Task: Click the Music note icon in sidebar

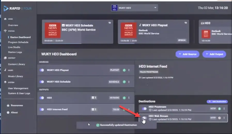Action: coord(5,70)
